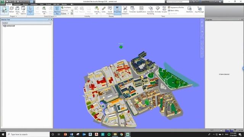
Task: Click the Append file button
Action: click(4, 10)
